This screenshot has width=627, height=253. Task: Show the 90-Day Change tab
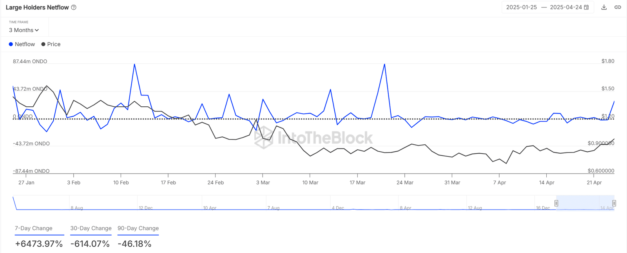(138, 228)
